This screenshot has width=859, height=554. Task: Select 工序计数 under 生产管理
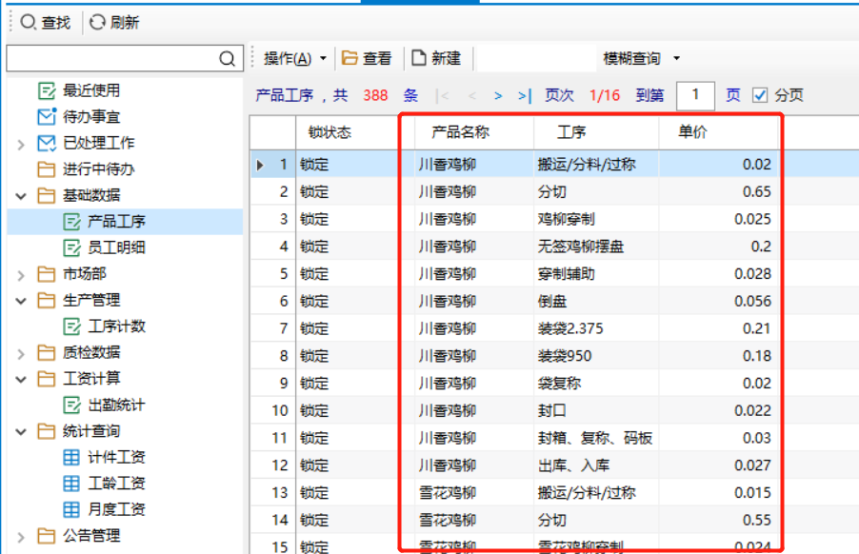pos(116,326)
